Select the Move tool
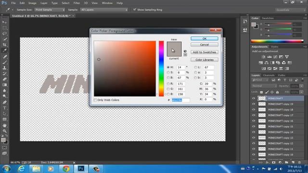This screenshot has width=308, height=173. (x=4, y=22)
